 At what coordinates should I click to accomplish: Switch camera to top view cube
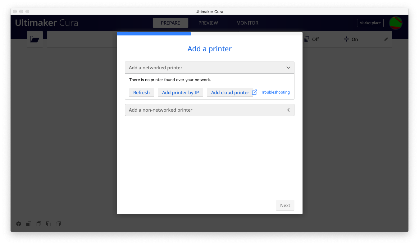[x=39, y=224]
